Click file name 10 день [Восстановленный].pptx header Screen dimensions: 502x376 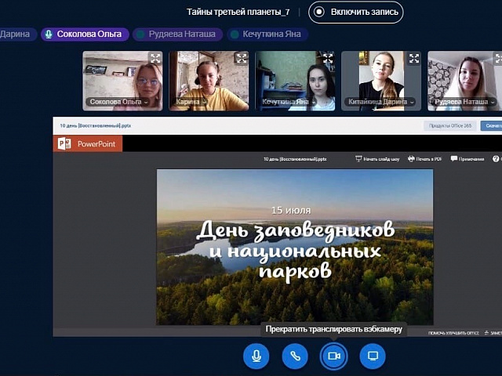point(96,125)
